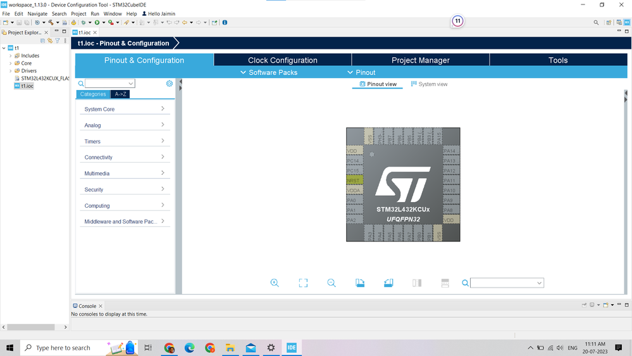Viewport: 632px width, 356px height.
Task: Open Project Explorer view menu dots
Action: 65,41
